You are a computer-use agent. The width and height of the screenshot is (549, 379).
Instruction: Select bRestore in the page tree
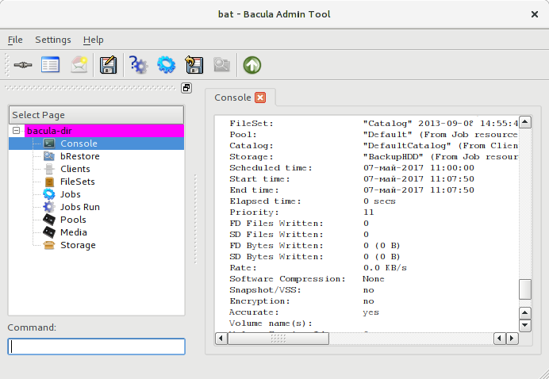tap(79, 156)
